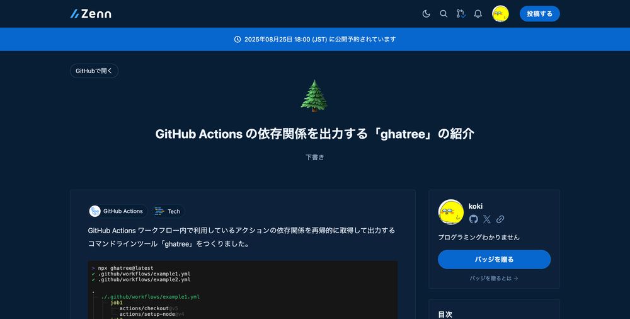Click the actions/setup-node line in code
This screenshot has width=630, height=319.
click(152, 314)
